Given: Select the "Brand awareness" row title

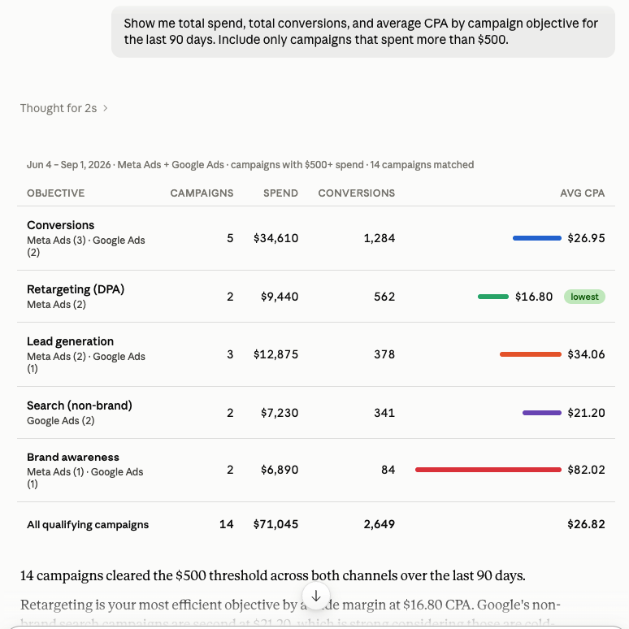Looking at the screenshot, I should [x=73, y=458].
